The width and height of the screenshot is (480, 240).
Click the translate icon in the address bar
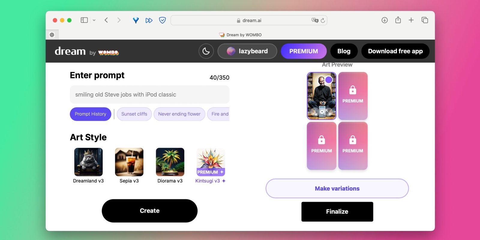[x=315, y=20]
